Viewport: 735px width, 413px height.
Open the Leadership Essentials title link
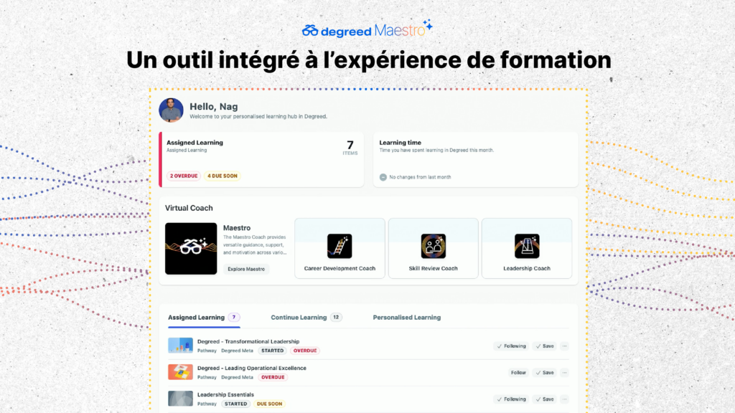click(x=225, y=395)
